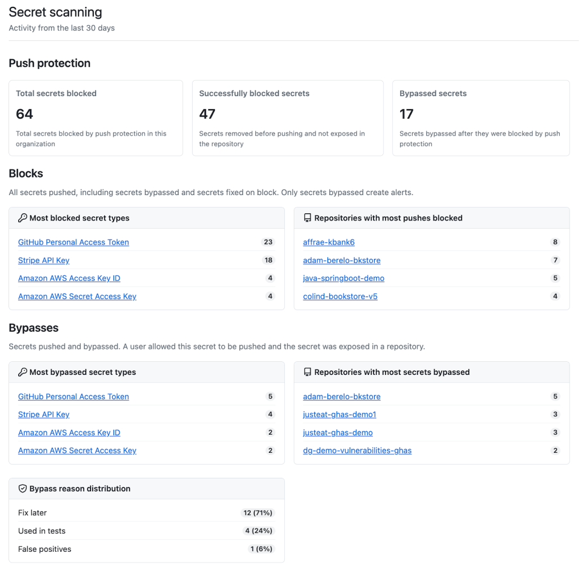Click the Total secrets blocked card
The height and width of the screenshot is (570, 582).
95,118
